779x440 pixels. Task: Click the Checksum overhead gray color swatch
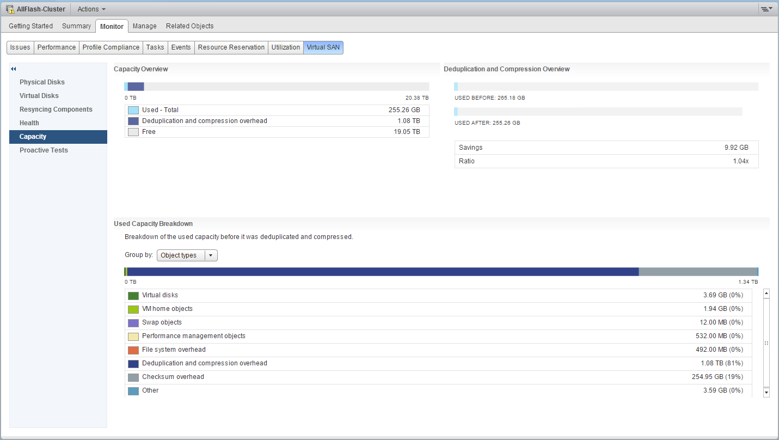(x=133, y=377)
